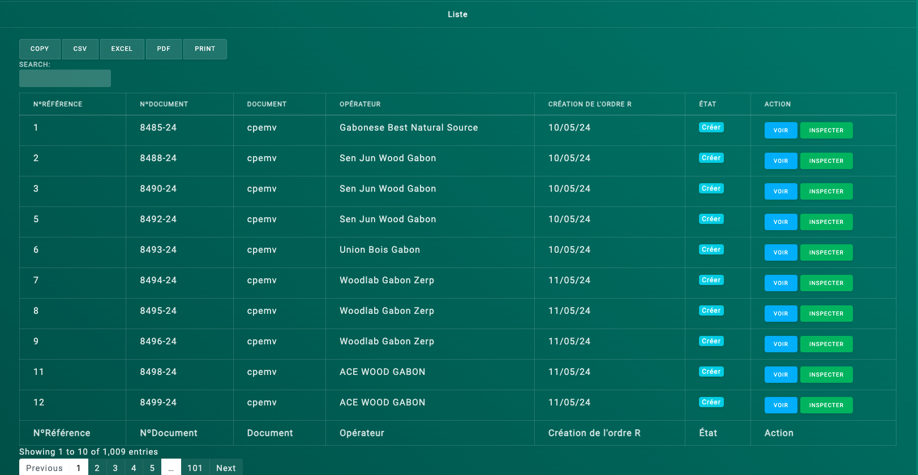Go to Previous page
Image resolution: width=918 pixels, height=475 pixels.
click(44, 468)
